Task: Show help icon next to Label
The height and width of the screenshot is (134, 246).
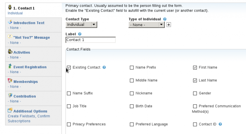Action: [80, 34]
